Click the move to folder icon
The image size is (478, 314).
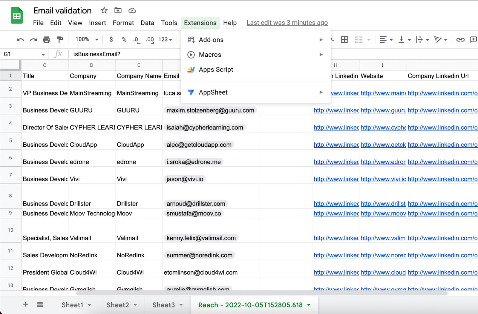pyautogui.click(x=118, y=10)
